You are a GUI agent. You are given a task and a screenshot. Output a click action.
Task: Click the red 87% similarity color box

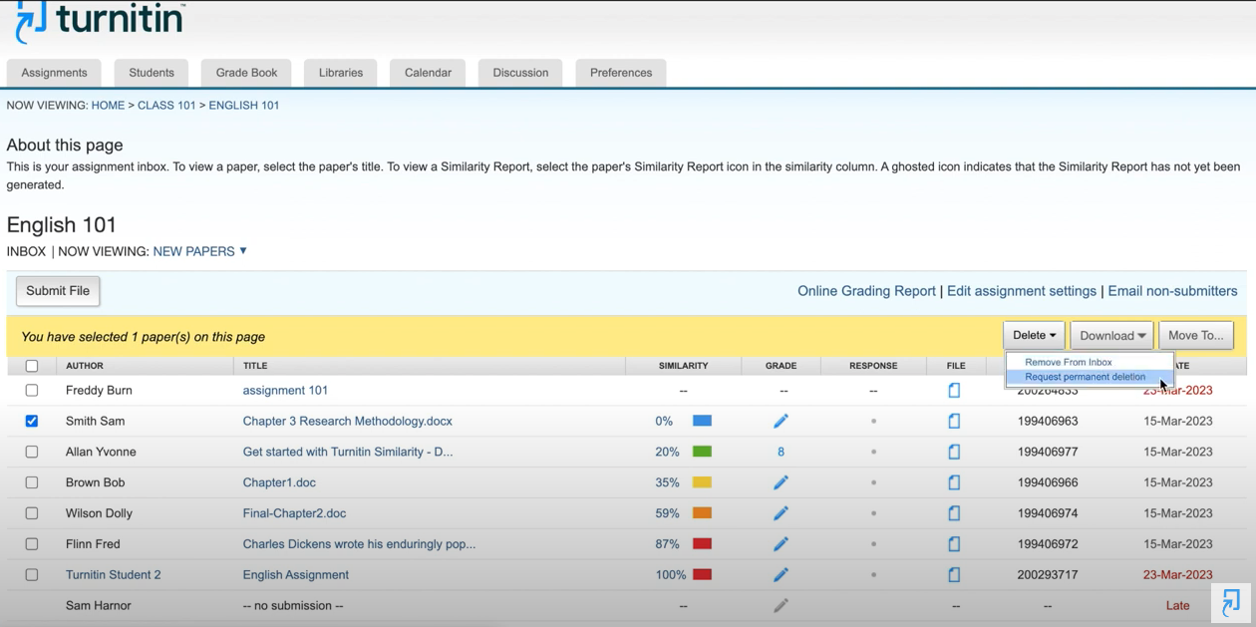pos(702,544)
